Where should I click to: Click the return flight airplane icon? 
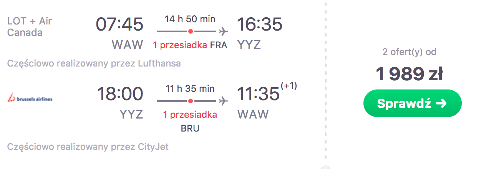223,101
